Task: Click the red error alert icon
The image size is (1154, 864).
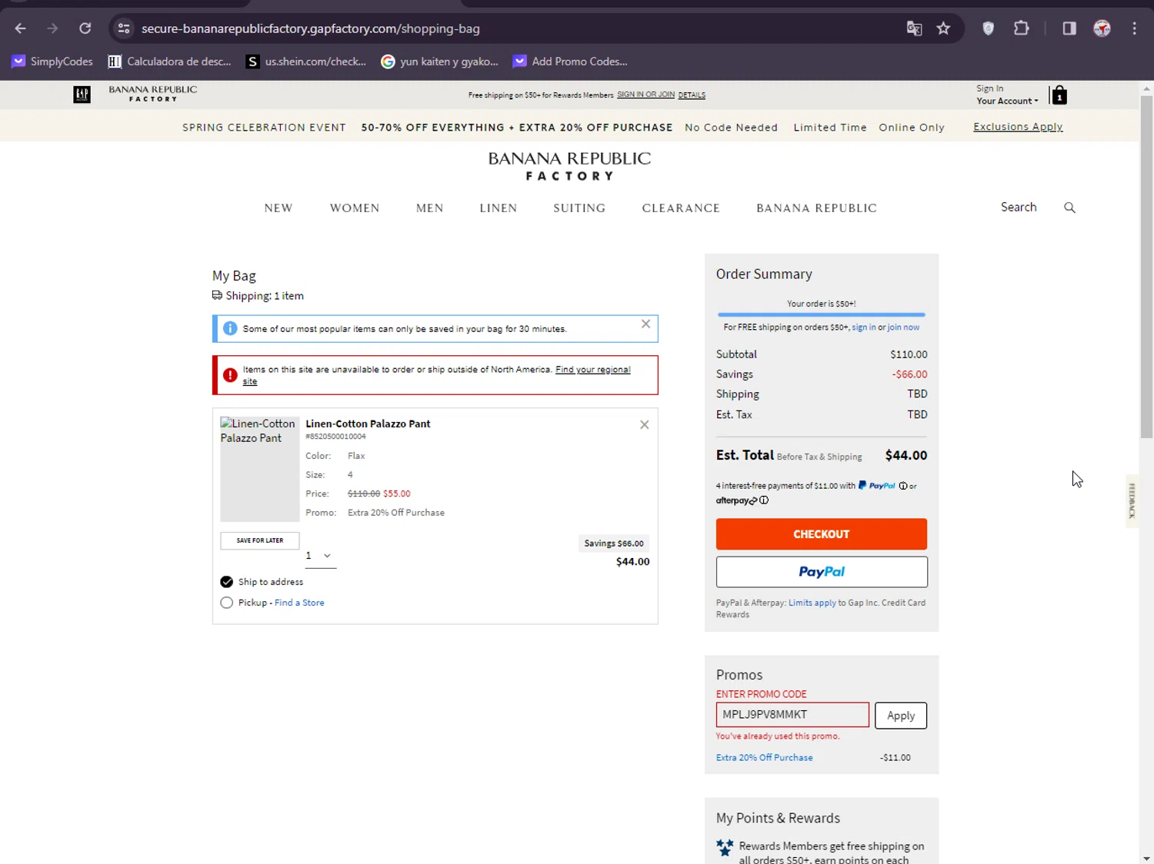Action: point(230,375)
